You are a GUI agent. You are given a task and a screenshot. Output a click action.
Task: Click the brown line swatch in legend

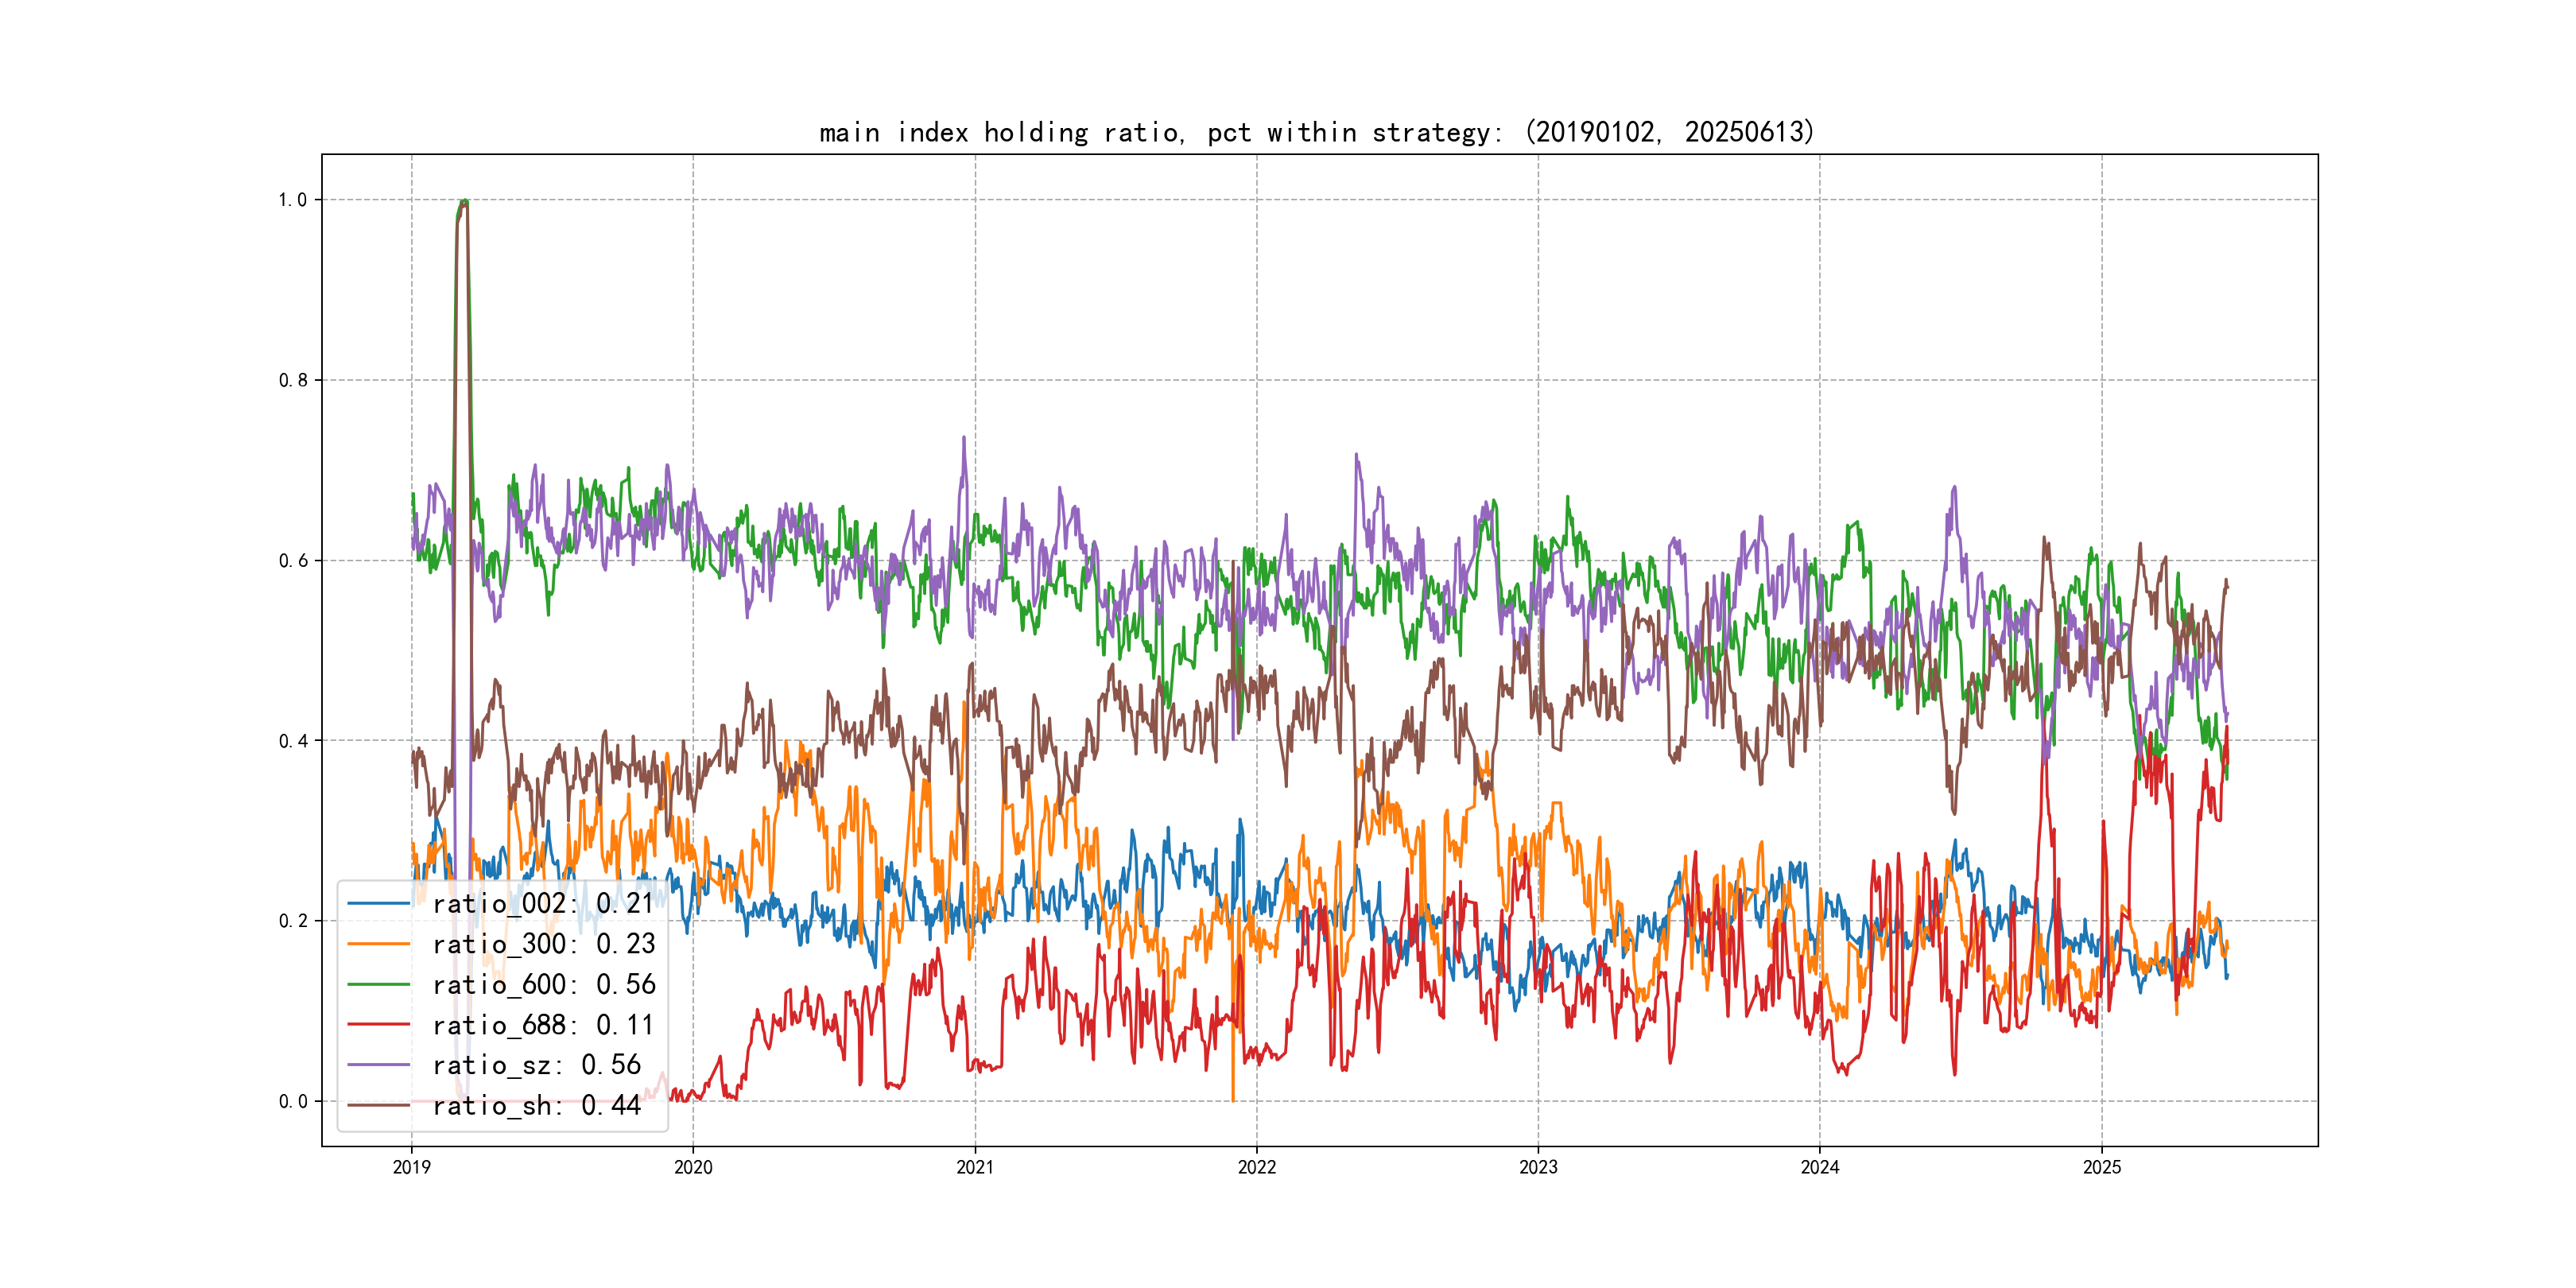click(379, 1106)
